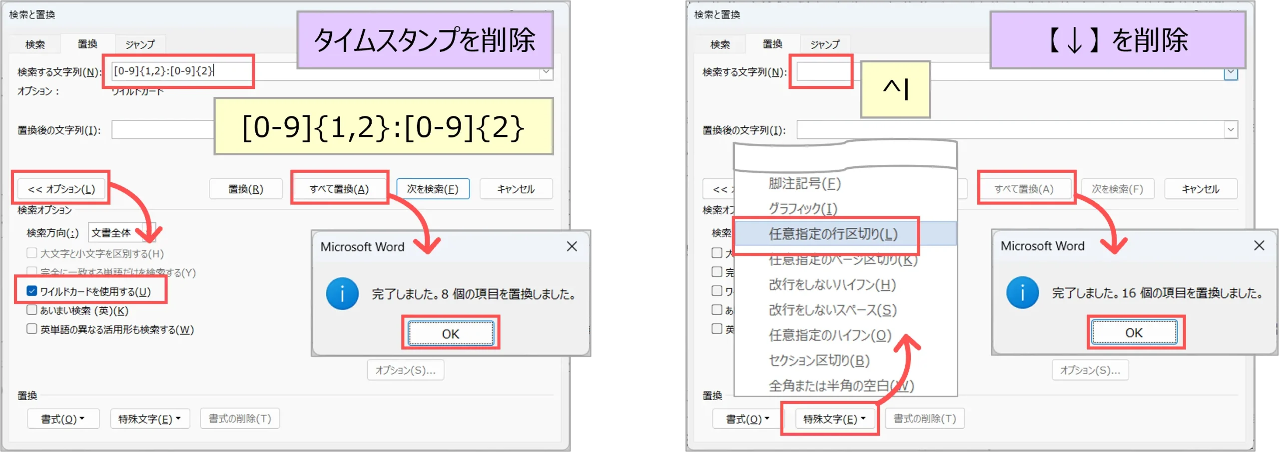This screenshot has height=452, width=1279.
Task: Click the info icon beside the 16 個 replaced message
Action: [x=1022, y=293]
